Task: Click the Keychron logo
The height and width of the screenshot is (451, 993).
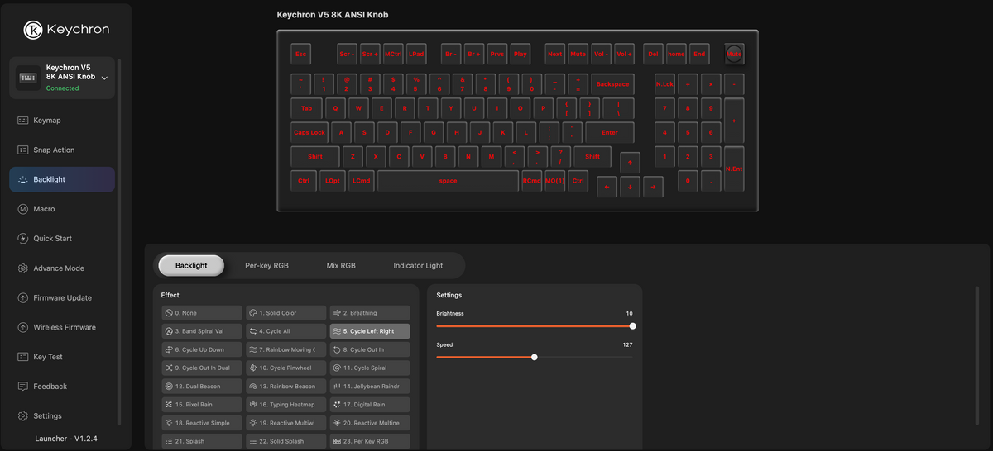Action: point(66,30)
